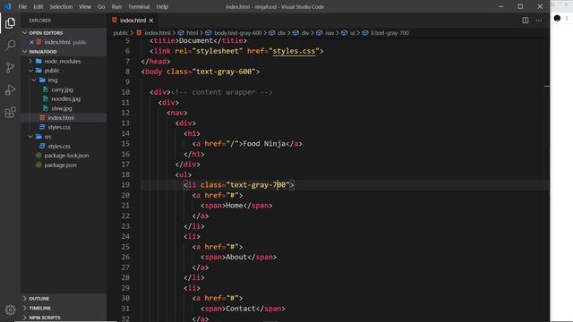Open index.html in the public folder

61,118
